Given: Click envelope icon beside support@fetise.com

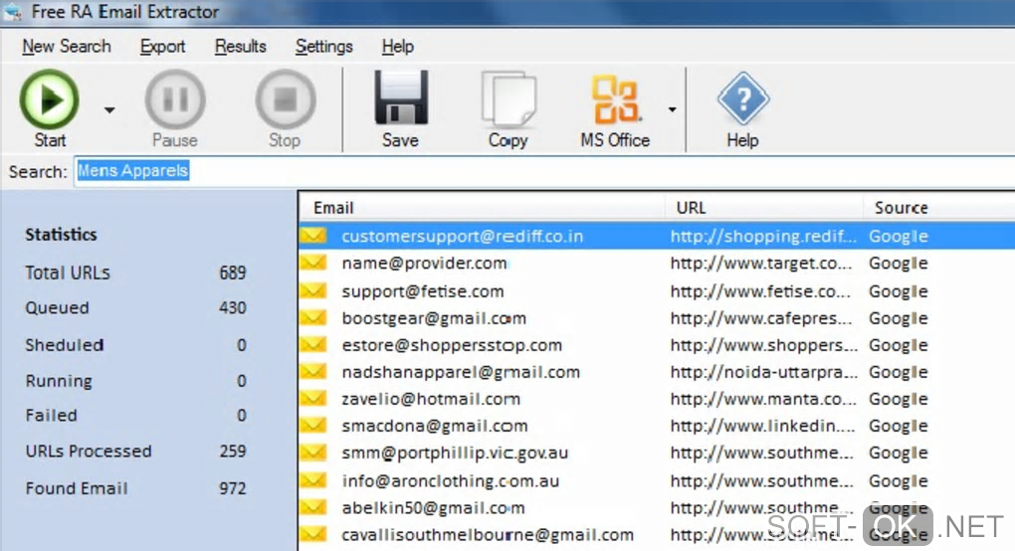Looking at the screenshot, I should [x=313, y=291].
